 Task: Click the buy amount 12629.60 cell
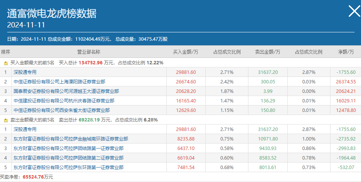[186, 110]
